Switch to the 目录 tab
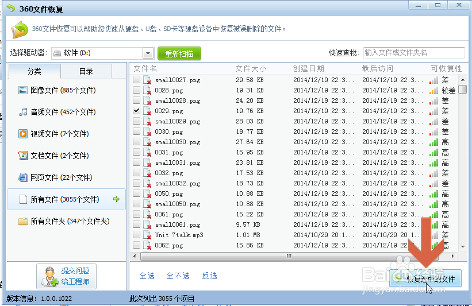The height and width of the screenshot is (306, 472). click(86, 71)
